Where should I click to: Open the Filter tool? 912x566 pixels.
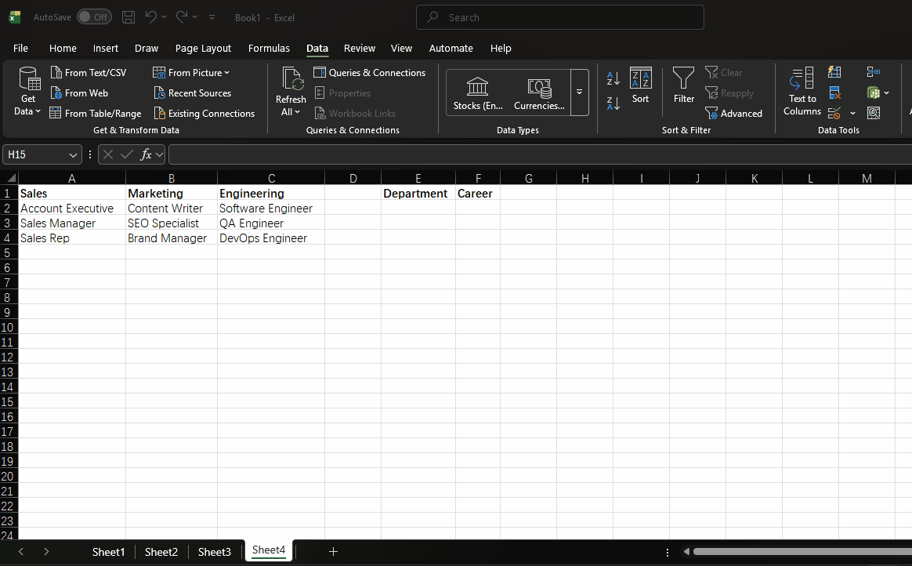pyautogui.click(x=683, y=86)
